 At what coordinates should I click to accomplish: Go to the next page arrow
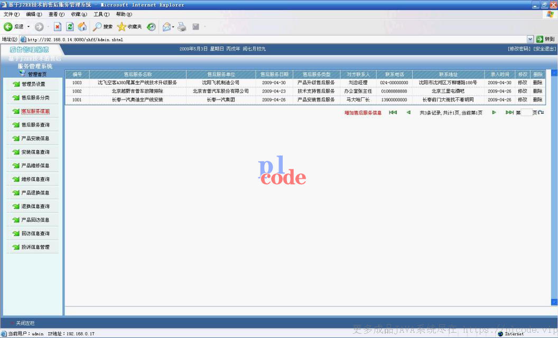tap(494, 113)
